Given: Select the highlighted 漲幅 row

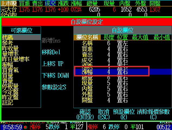Looking at the screenshot, I should (112, 71).
